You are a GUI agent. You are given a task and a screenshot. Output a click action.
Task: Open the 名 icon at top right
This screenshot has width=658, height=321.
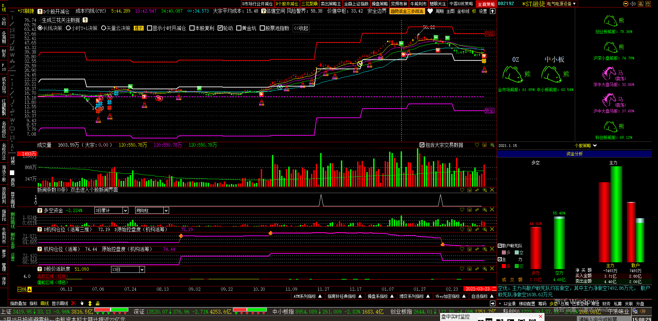(641, 4)
